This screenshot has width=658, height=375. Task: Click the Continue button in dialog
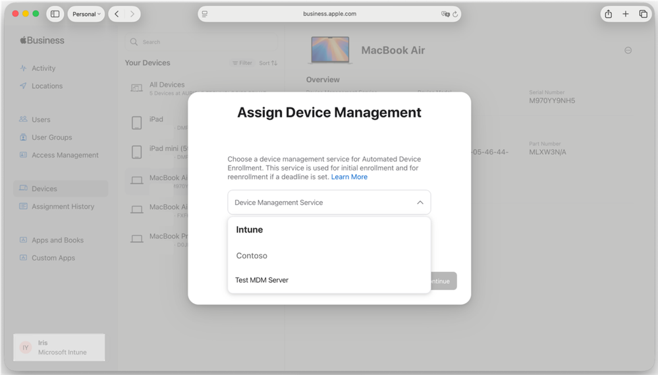click(443, 281)
